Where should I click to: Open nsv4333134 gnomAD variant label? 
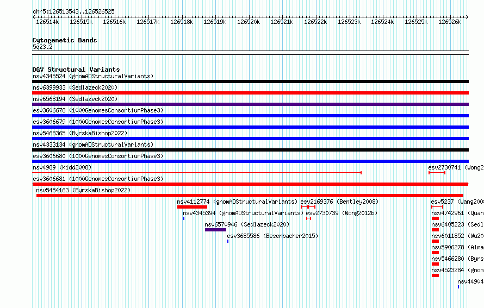click(93, 144)
